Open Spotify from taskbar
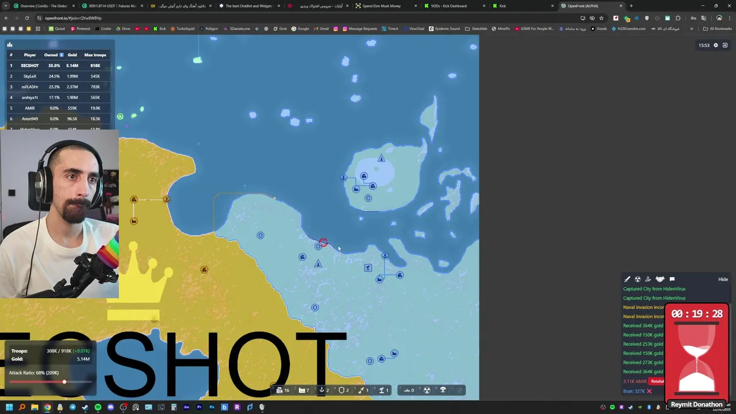Screen dimensions: 736x414 pyautogui.click(x=98, y=408)
